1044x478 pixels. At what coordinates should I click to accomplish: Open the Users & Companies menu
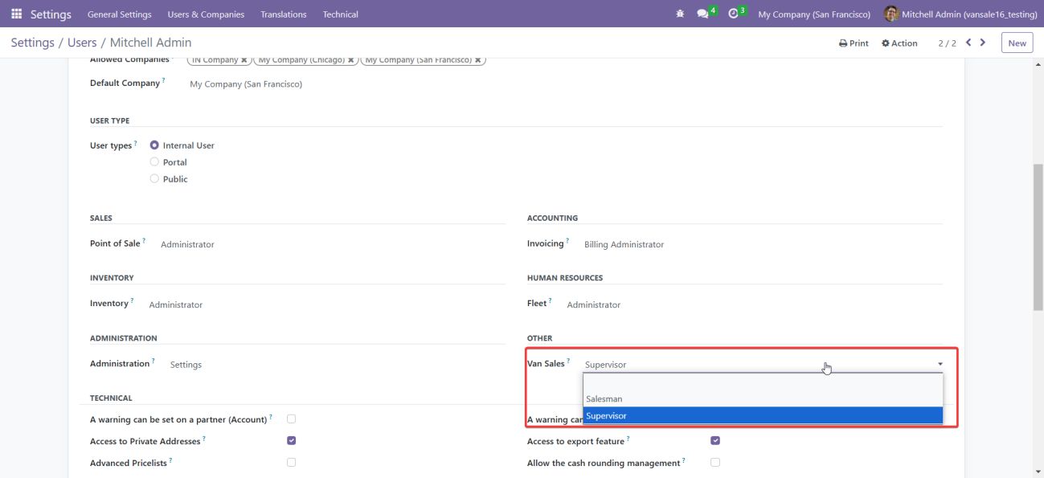[x=205, y=14]
